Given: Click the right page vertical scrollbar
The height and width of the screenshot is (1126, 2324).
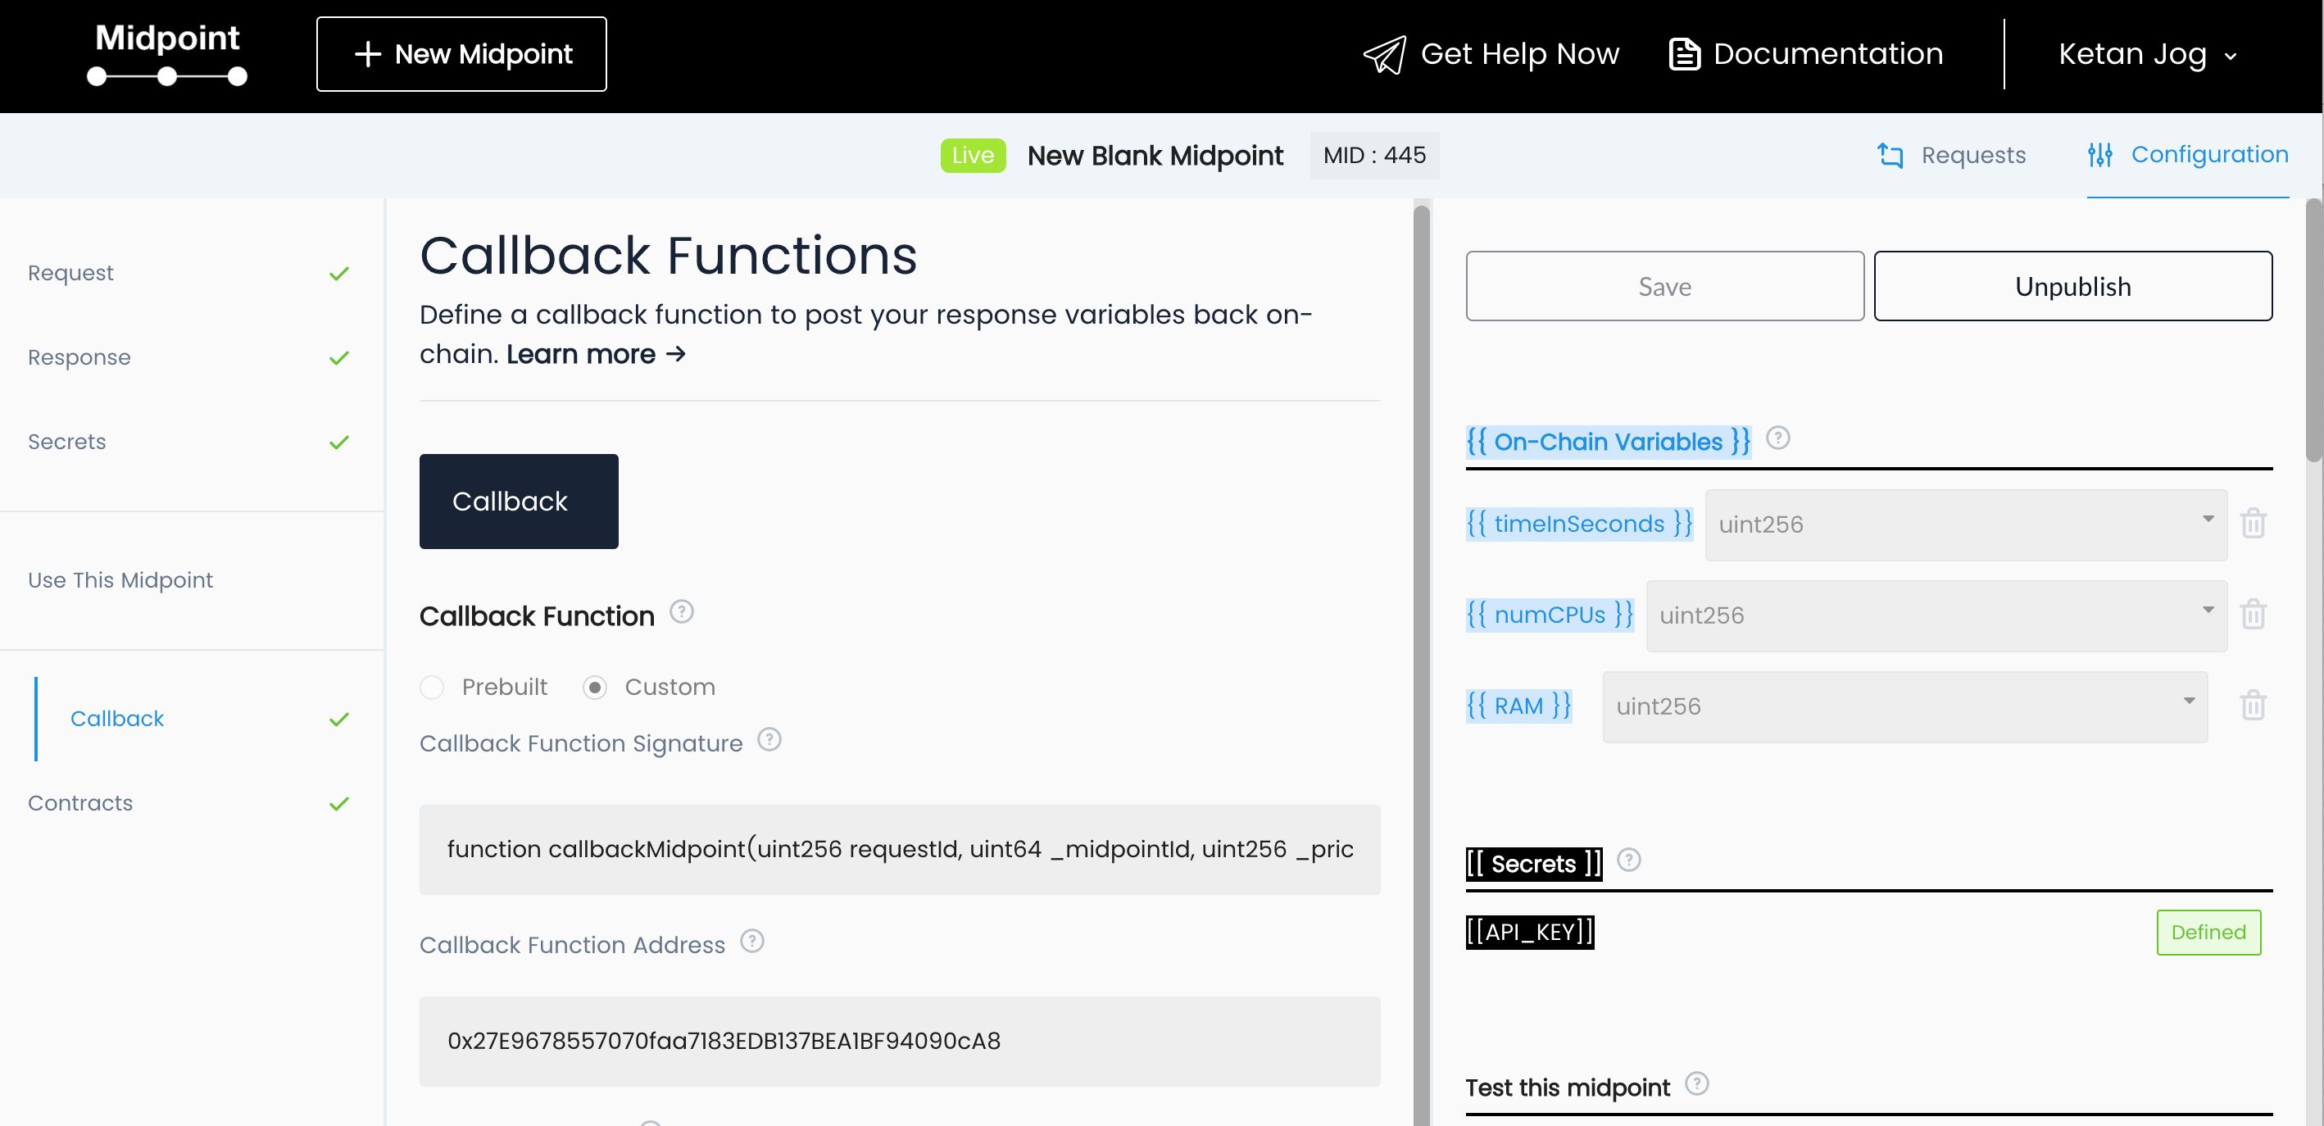Looking at the screenshot, I should tap(2314, 331).
